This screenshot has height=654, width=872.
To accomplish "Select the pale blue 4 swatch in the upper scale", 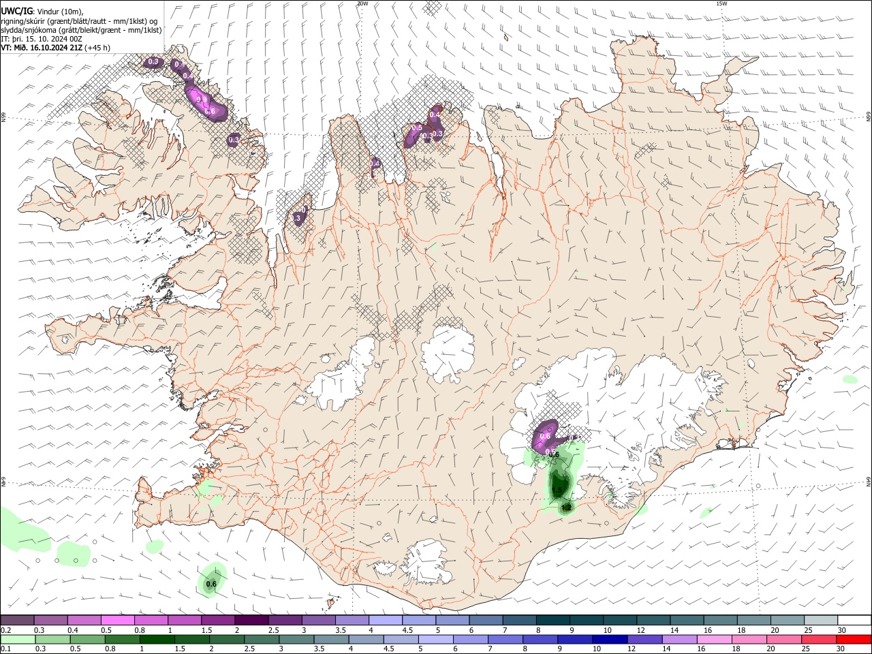I will (x=384, y=621).
